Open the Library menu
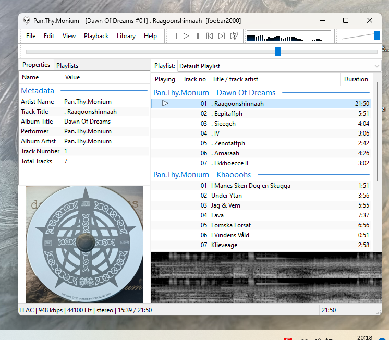Image resolution: width=389 pixels, height=340 pixels. (126, 36)
